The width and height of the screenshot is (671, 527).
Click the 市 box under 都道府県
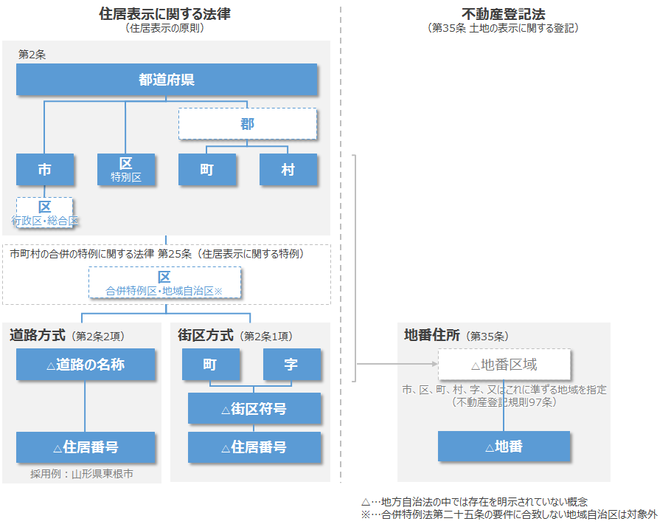[45, 170]
